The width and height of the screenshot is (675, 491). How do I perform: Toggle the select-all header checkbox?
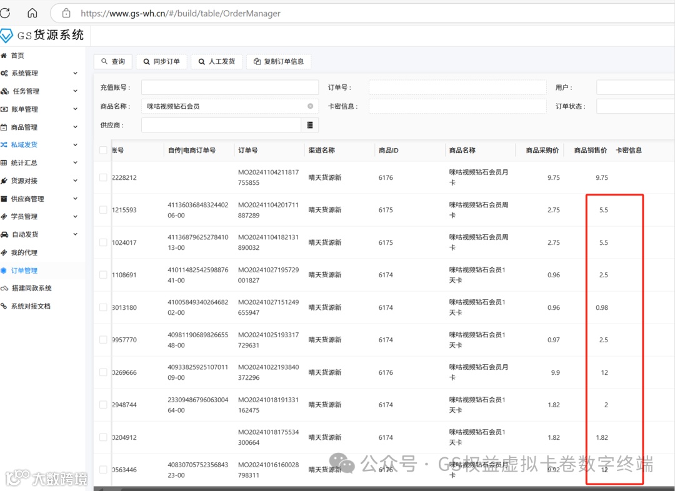[x=103, y=150]
